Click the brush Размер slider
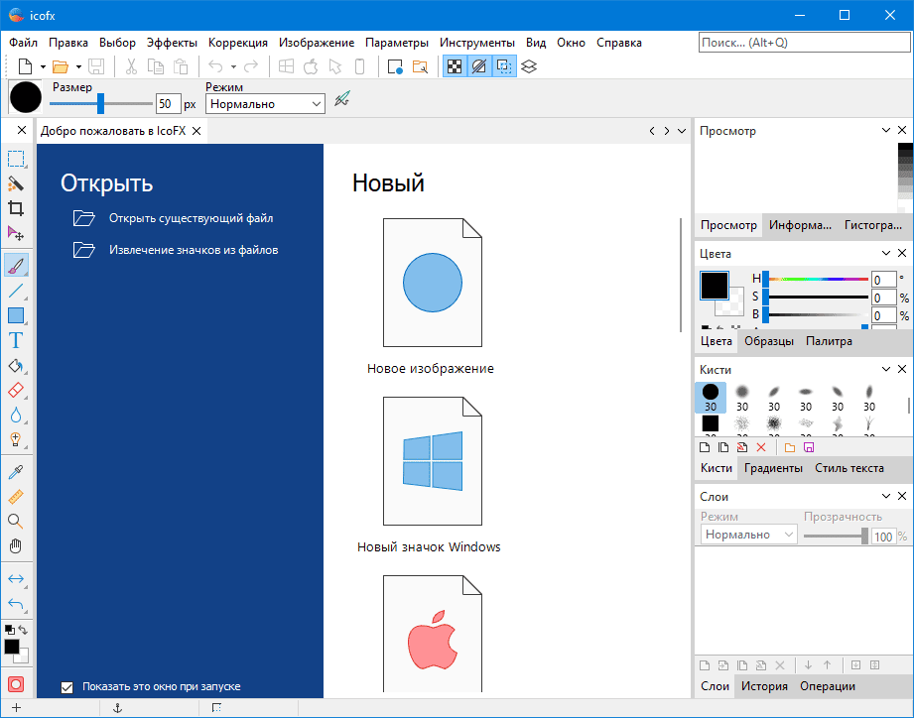The height and width of the screenshot is (718, 914). (x=101, y=104)
